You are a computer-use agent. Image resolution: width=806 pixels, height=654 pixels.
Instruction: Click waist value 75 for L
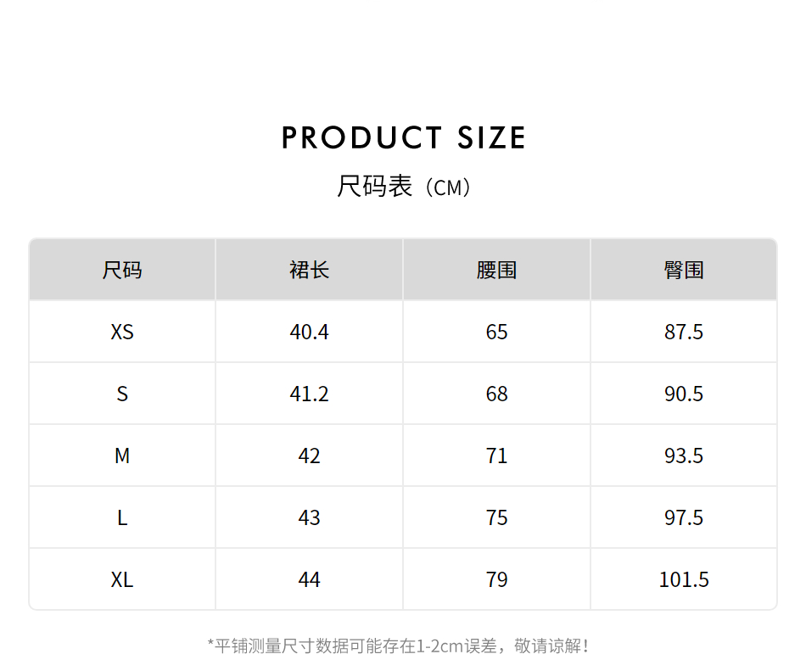coord(497,517)
